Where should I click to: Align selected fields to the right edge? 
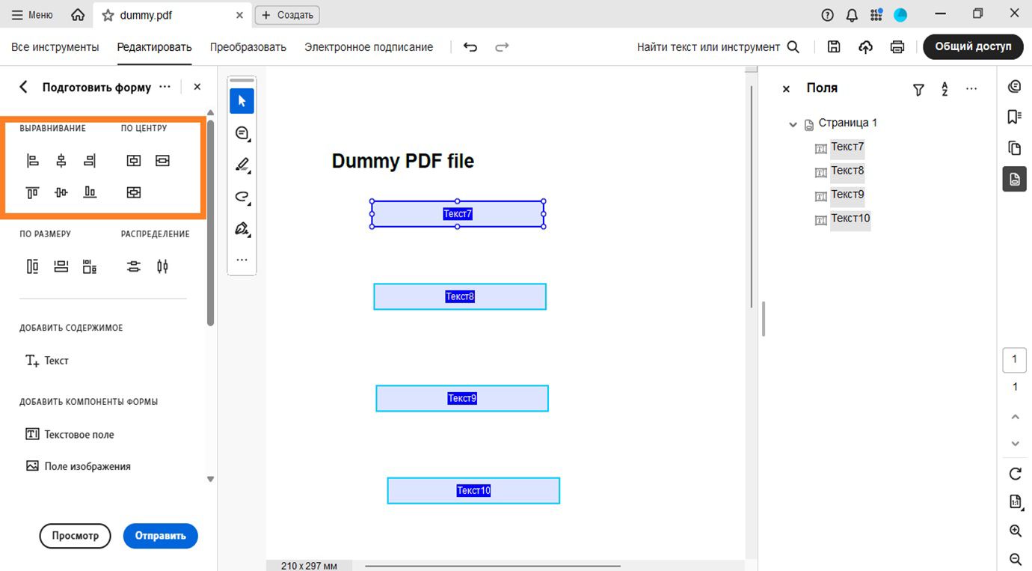pyautogui.click(x=90, y=160)
